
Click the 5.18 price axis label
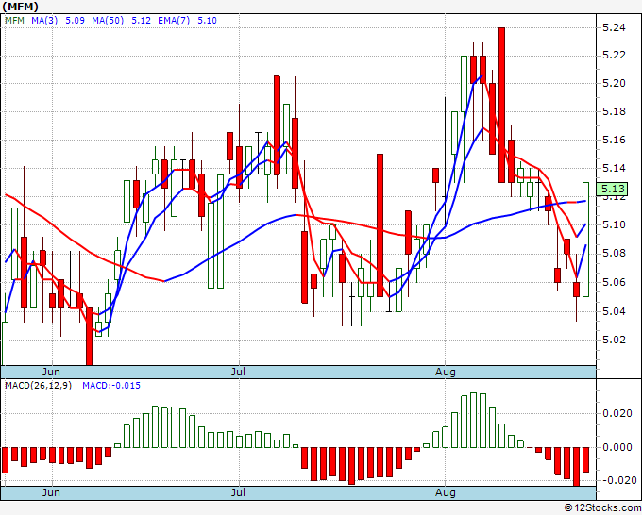tap(615, 111)
